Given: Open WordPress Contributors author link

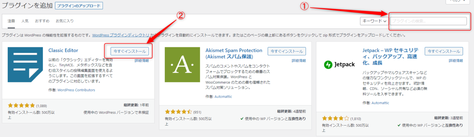Looking at the screenshot, I should click(76, 90).
